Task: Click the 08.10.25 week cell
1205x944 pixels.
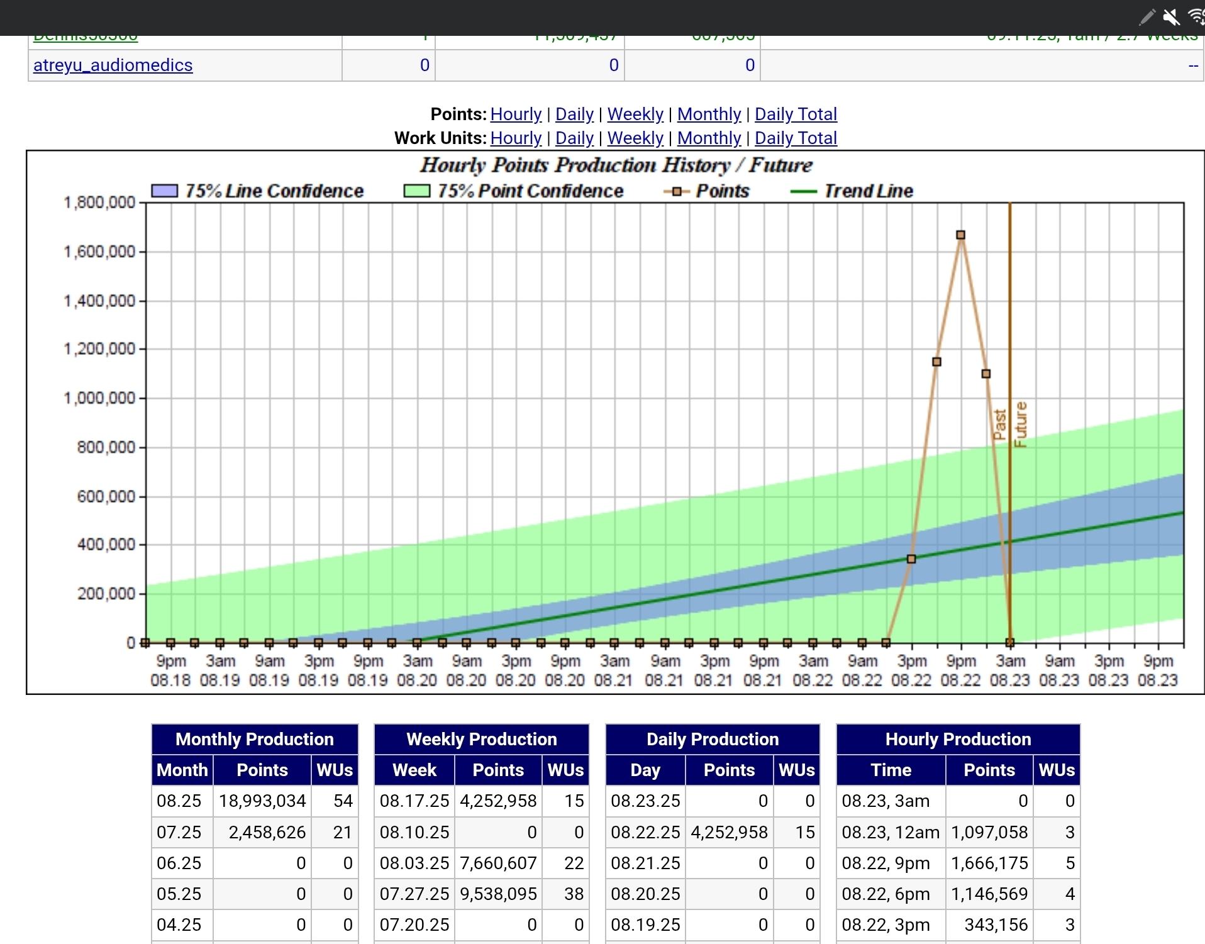Action: click(414, 832)
